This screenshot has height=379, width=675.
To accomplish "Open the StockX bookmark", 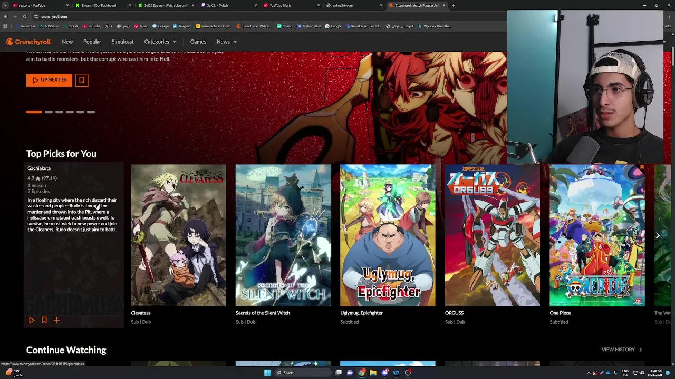I will pos(71,26).
